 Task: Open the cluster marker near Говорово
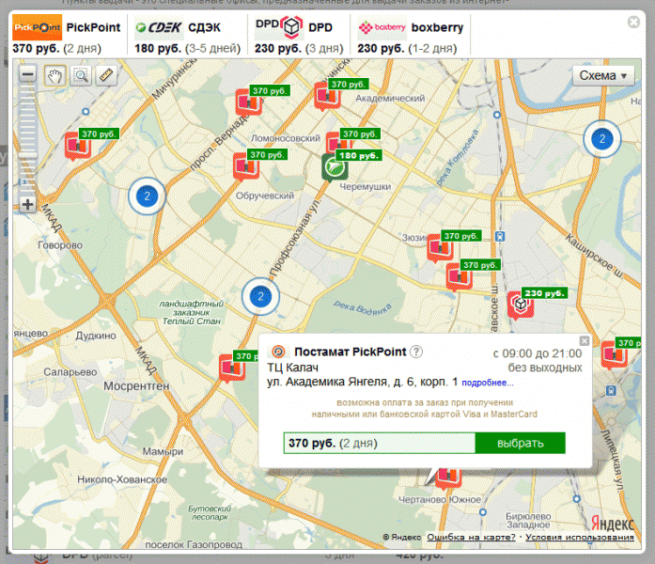click(x=147, y=196)
